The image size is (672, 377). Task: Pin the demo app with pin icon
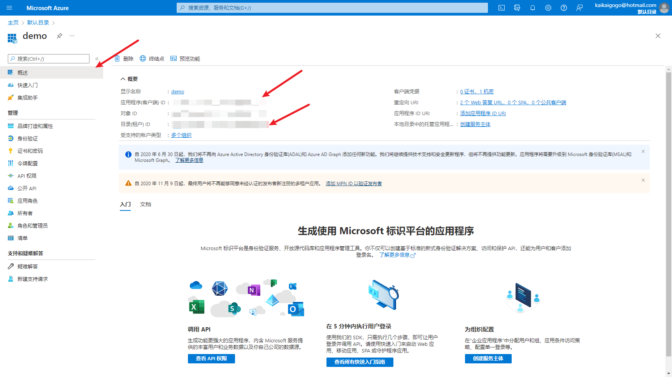pos(60,36)
